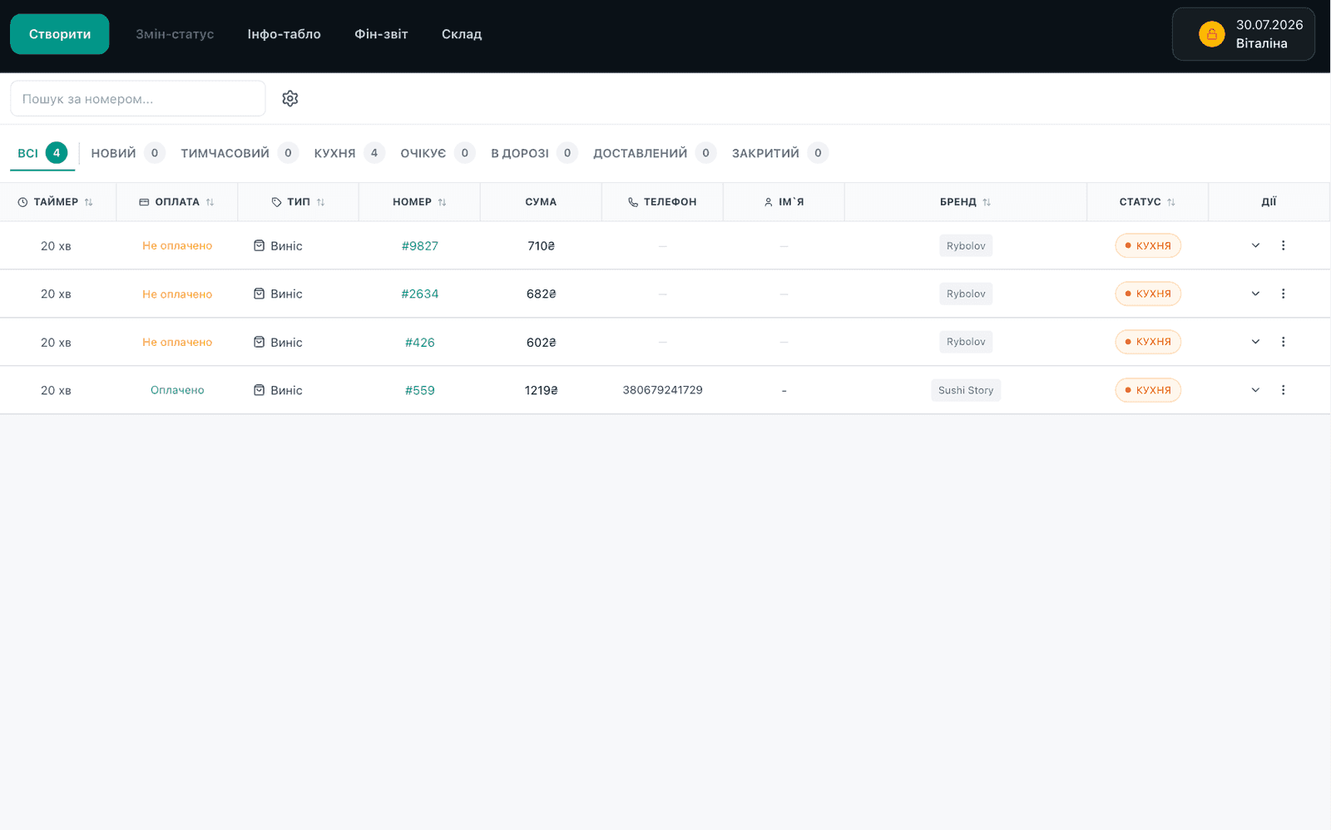Click the clock icon in Таймер header
Screen dimensions: 1331x830
pos(22,202)
